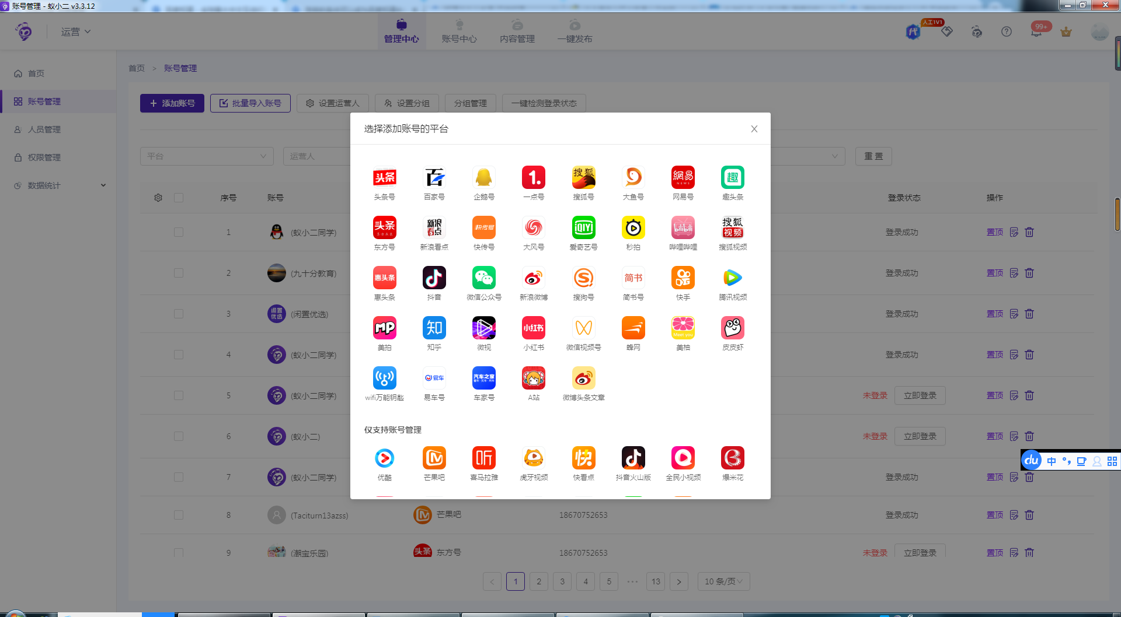
Task: Check the row 1 account checkbox
Action: [179, 232]
